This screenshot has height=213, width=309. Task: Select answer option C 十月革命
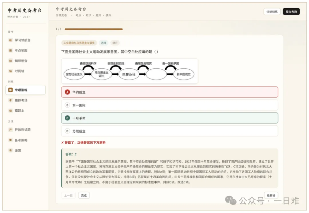[x=170, y=118]
